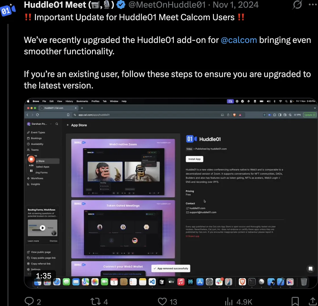Open Bookings in Cal.com sidebar
Viewport: 318px width, 306px height.
tap(36, 138)
